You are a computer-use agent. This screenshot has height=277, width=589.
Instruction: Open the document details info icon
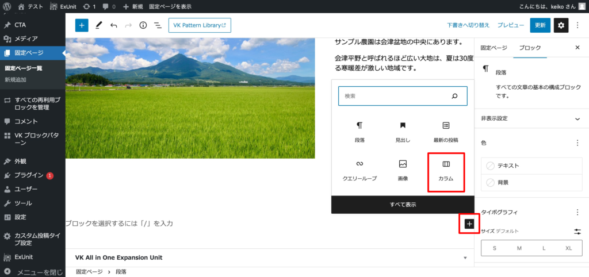(143, 25)
